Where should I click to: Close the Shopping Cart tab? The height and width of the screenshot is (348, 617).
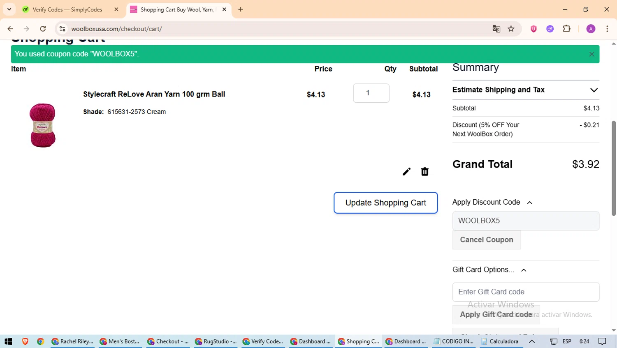[x=224, y=9]
